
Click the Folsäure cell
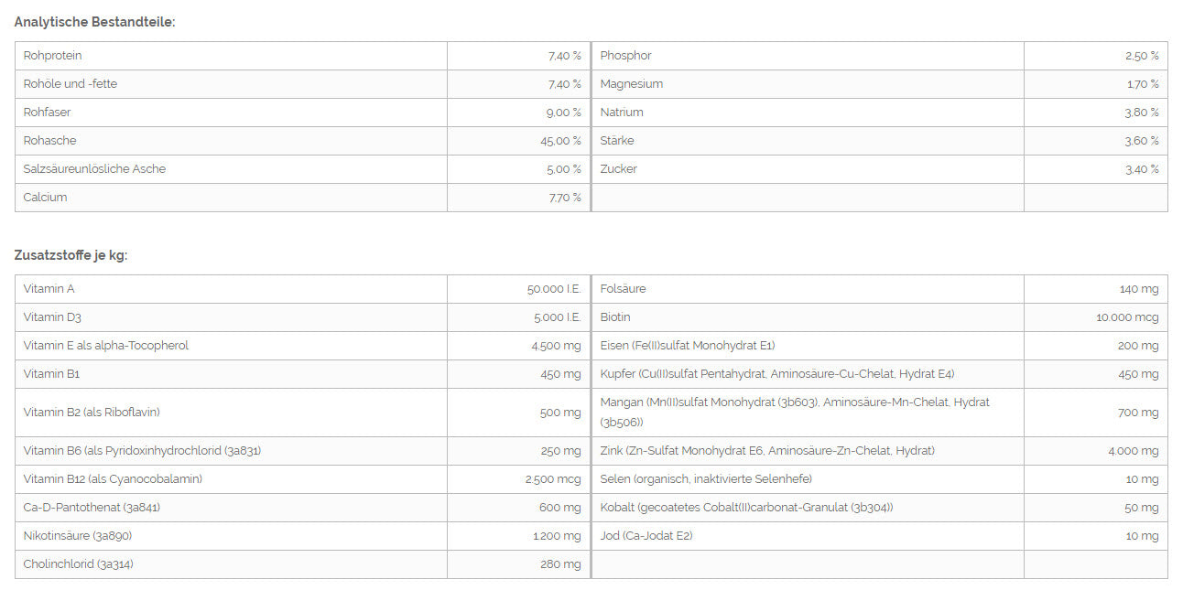[x=808, y=289]
